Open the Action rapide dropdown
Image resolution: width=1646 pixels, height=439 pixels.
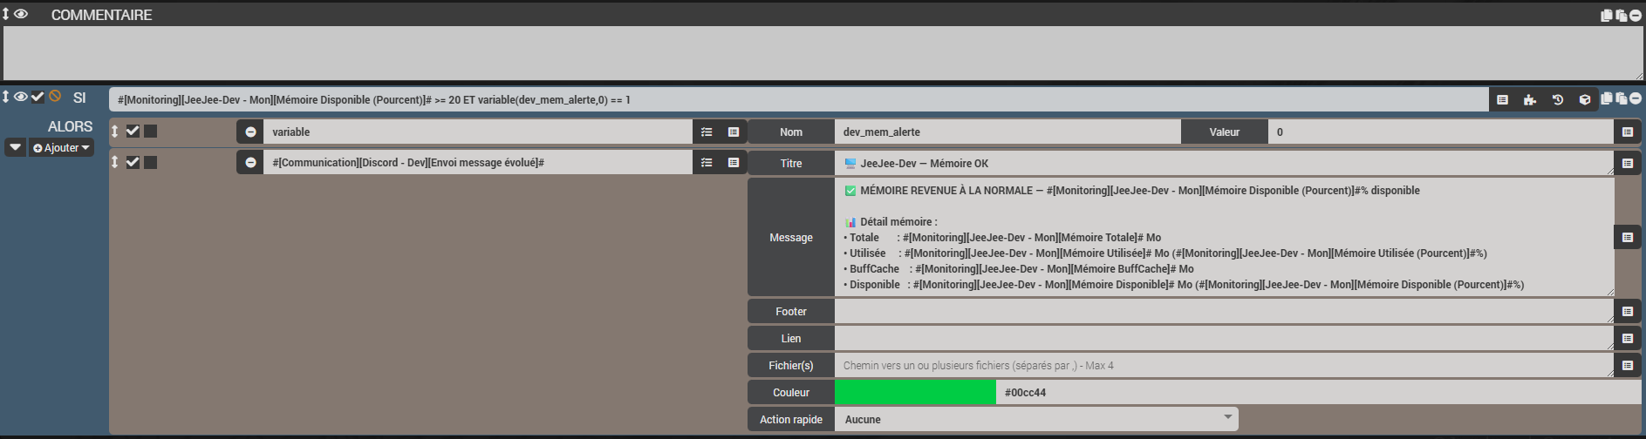pos(1036,419)
